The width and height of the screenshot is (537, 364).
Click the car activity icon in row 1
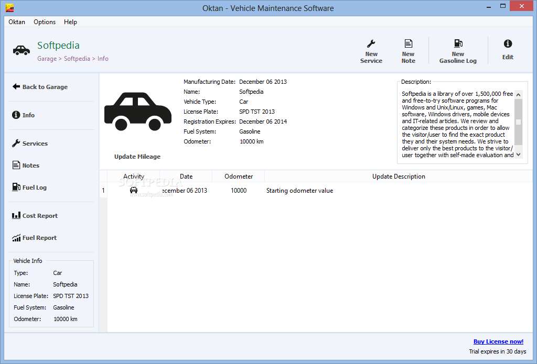[x=134, y=190]
